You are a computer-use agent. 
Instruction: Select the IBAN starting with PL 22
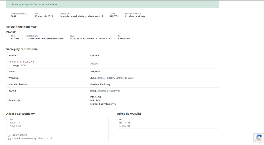(91, 38)
